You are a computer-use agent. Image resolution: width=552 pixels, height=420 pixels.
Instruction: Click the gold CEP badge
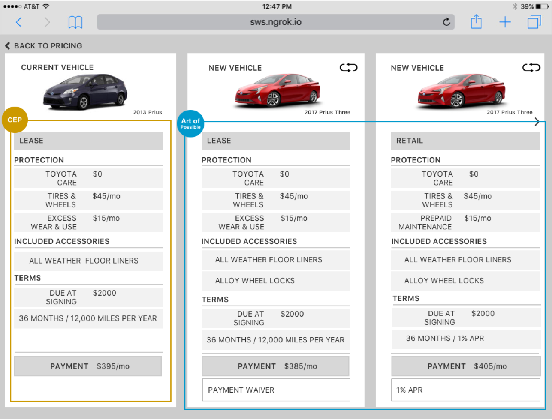pos(15,120)
